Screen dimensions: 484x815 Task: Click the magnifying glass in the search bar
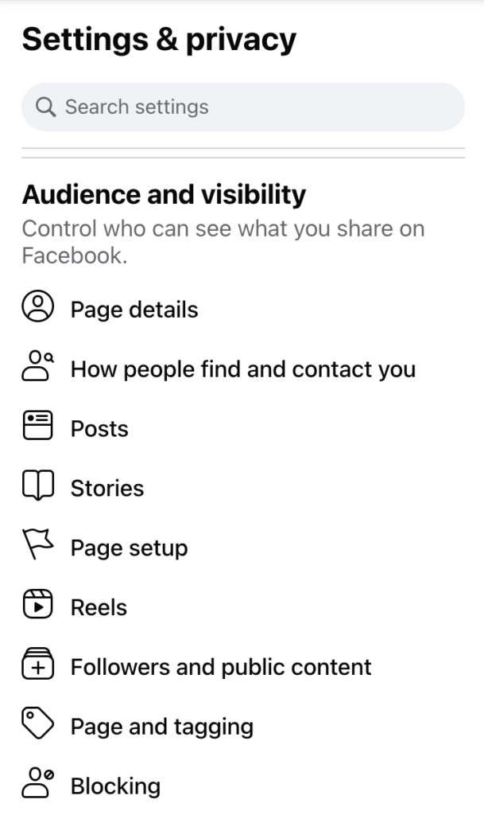click(47, 106)
